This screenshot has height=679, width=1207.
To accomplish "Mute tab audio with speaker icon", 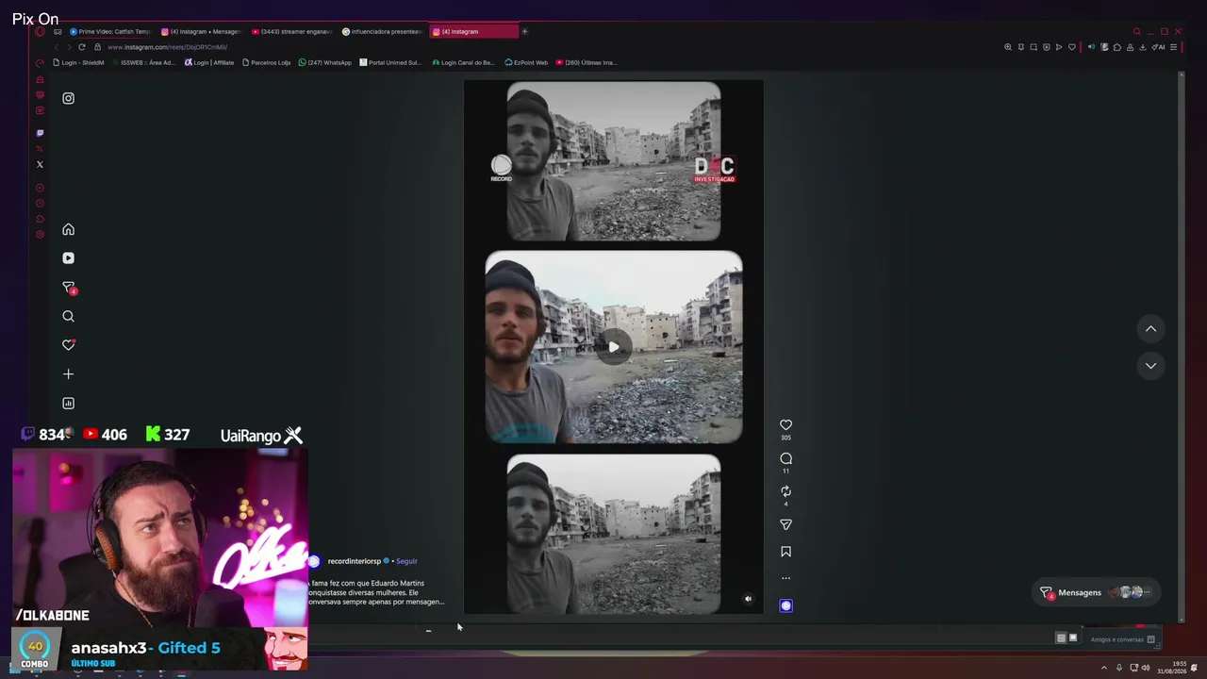I will click(x=1092, y=47).
